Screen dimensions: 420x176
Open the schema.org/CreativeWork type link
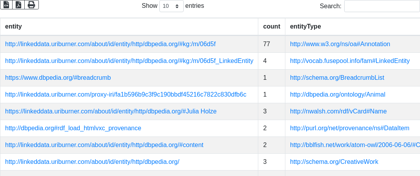[x=334, y=162]
